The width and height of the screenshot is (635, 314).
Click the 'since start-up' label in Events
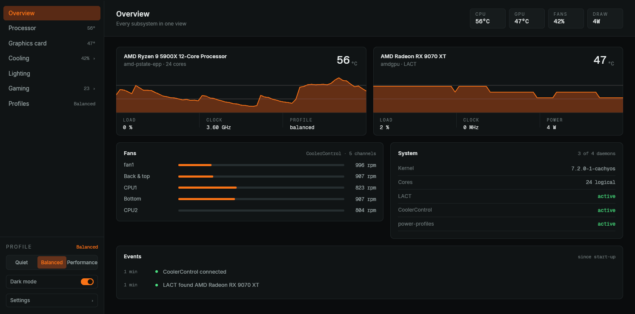click(x=597, y=257)
